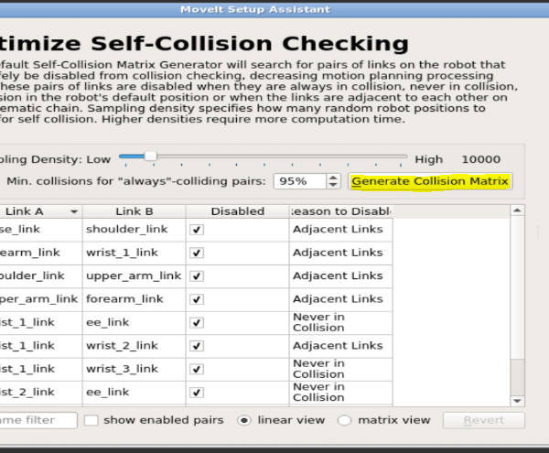549x453 pixels.
Task: Toggle the Disabled checkbox for the wrist_3_link row
Action: [197, 369]
